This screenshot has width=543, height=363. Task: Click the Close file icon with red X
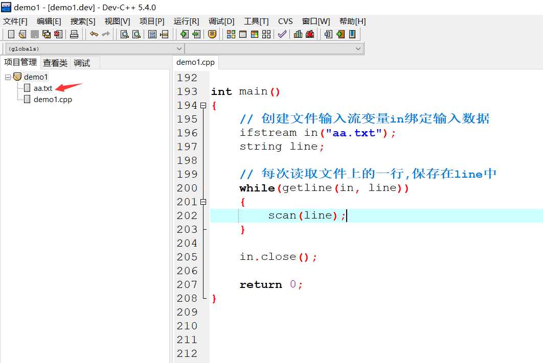pos(58,34)
